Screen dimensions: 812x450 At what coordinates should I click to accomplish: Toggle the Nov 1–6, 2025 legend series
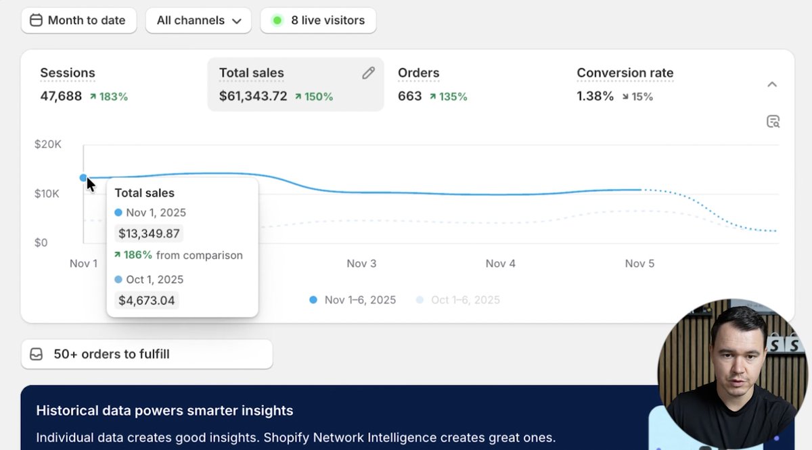tap(353, 300)
